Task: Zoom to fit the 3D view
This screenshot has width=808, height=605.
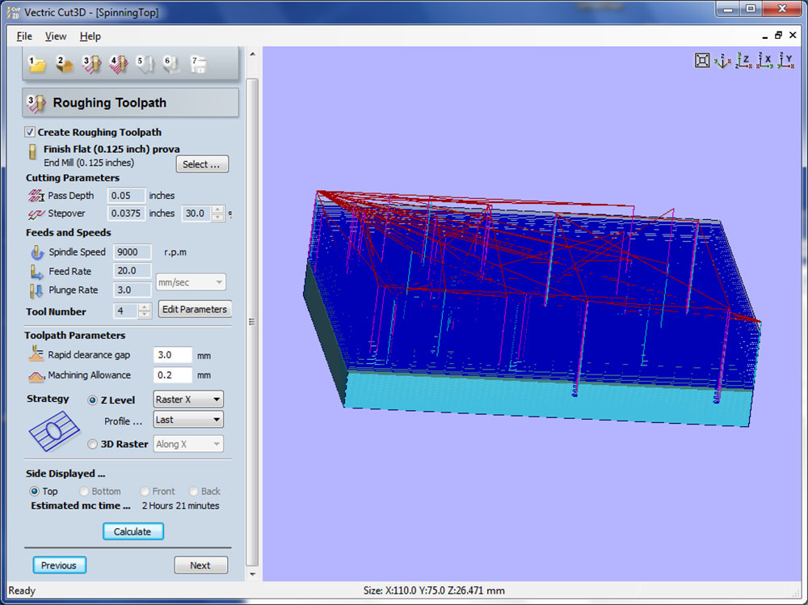Action: pos(702,61)
